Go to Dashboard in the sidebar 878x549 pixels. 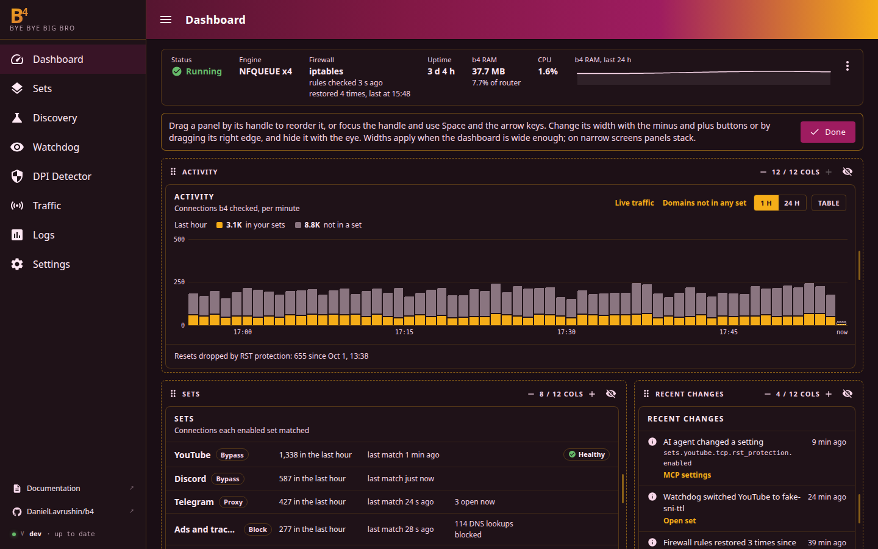tap(73, 59)
